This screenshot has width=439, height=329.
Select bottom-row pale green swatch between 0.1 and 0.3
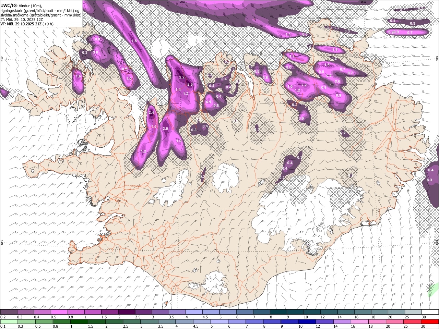pos(9,321)
